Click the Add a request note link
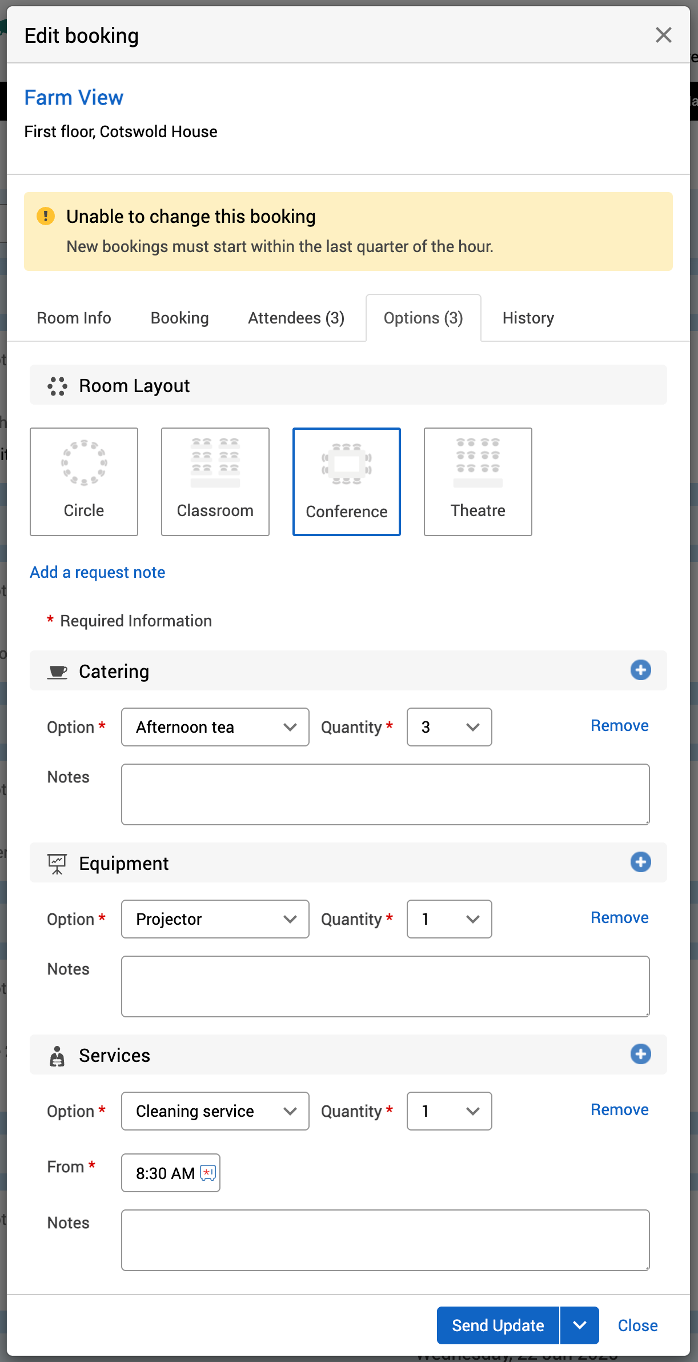 click(98, 572)
